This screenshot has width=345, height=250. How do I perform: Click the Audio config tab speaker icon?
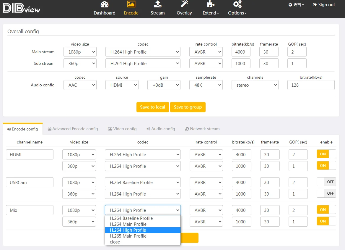pyautogui.click(x=149, y=129)
